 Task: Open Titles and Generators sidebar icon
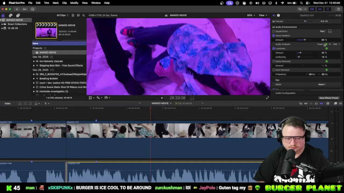point(18,16)
